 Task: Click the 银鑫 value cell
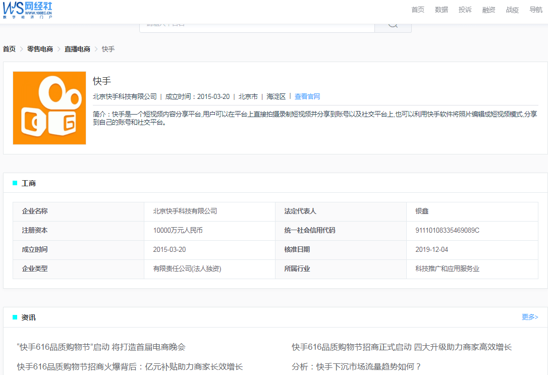coord(472,211)
